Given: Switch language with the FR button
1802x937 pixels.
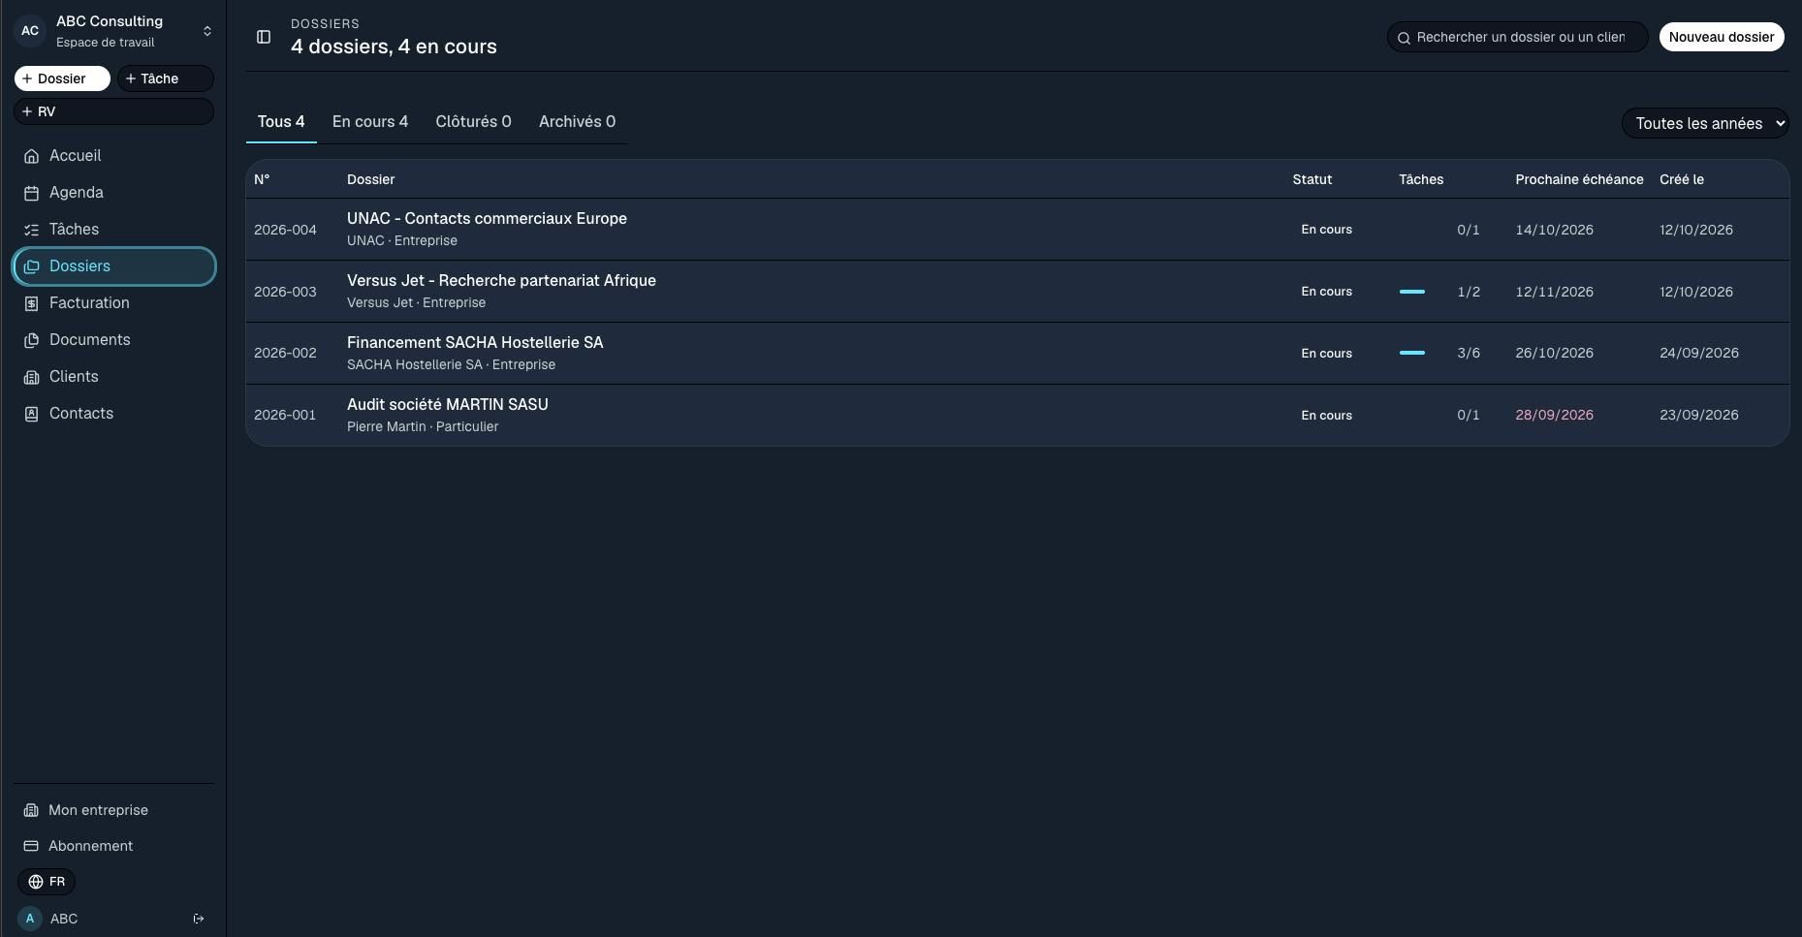Looking at the screenshot, I should point(47,882).
